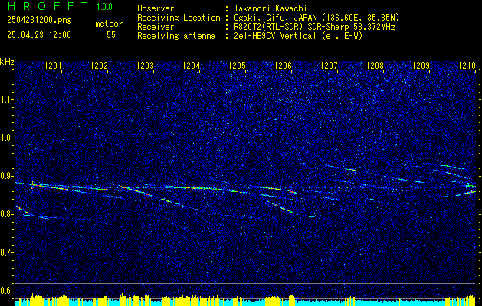Click time marker 1204
The image size is (482, 306).
[x=192, y=66]
